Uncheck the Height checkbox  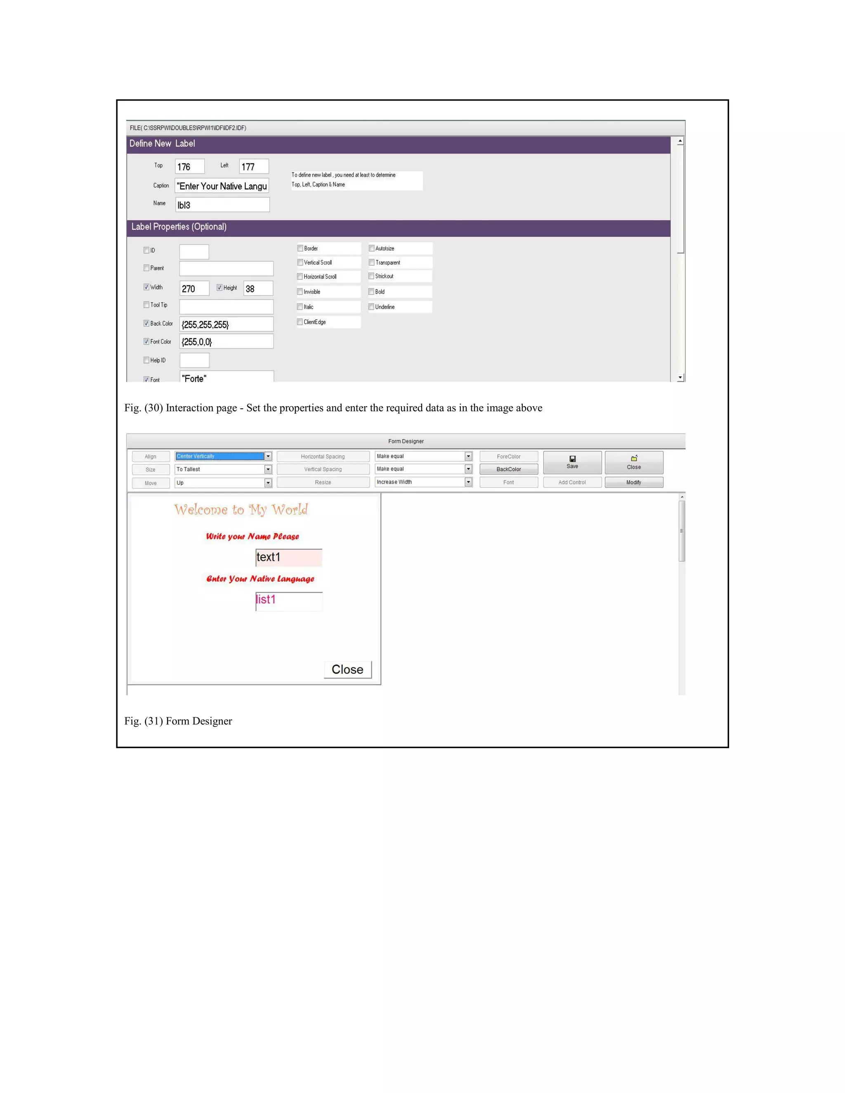point(219,288)
